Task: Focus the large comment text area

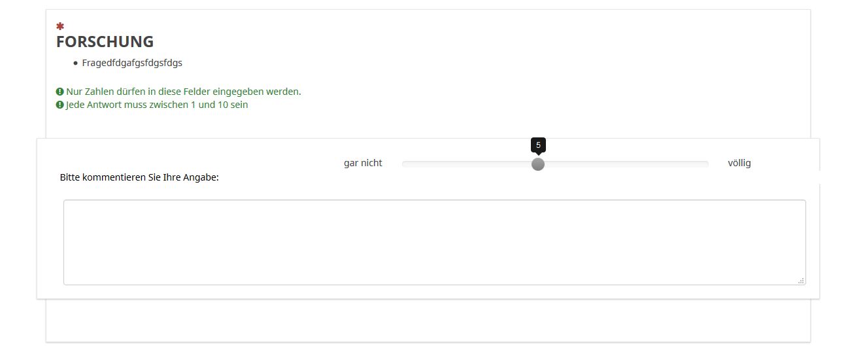Action: click(435, 242)
